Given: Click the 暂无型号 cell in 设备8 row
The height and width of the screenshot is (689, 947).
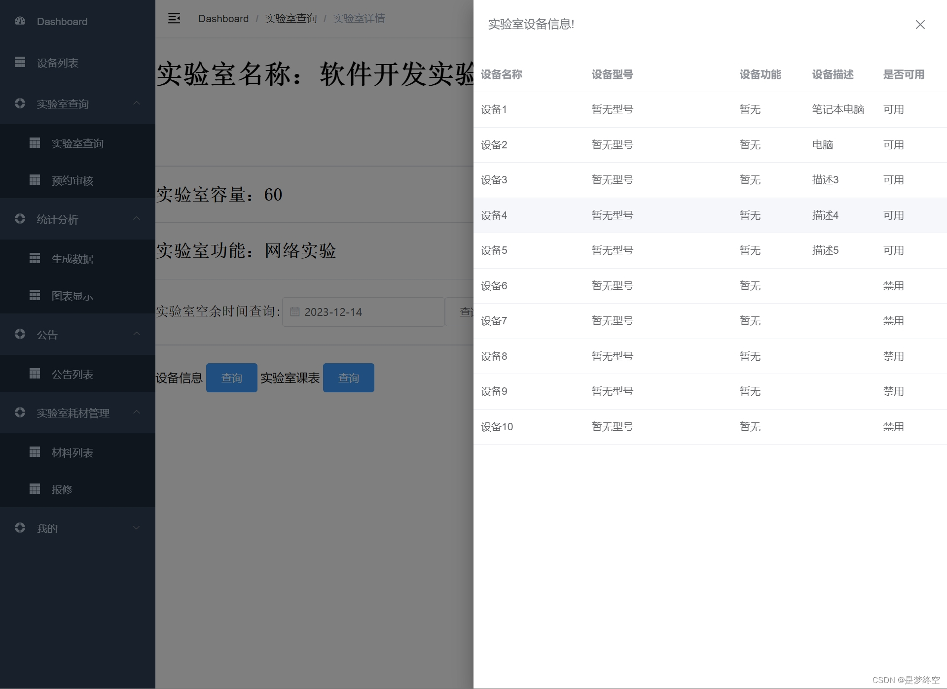Looking at the screenshot, I should (613, 356).
